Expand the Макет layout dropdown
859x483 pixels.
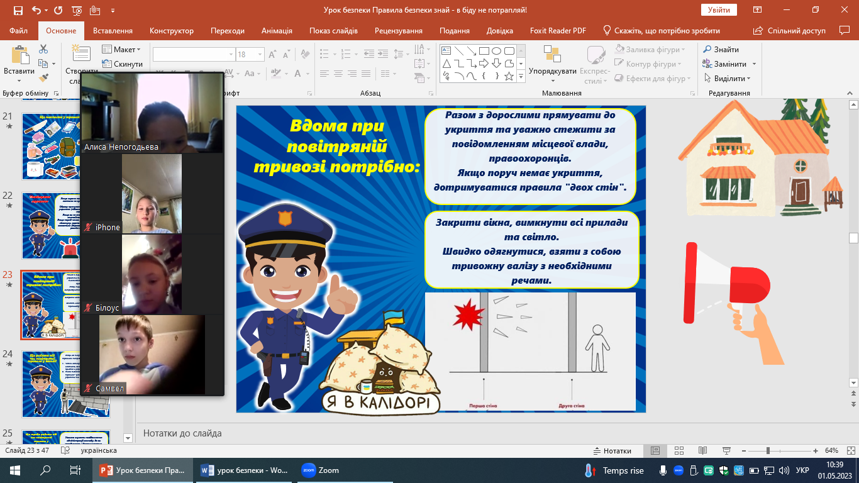coord(126,50)
